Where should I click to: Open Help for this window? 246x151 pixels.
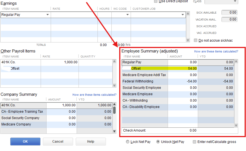(91, 142)
